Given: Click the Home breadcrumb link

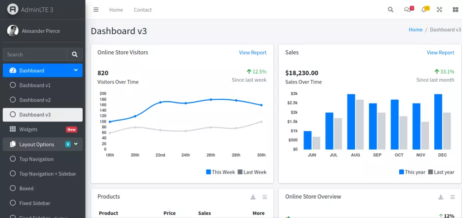Looking at the screenshot, I should tap(415, 30).
